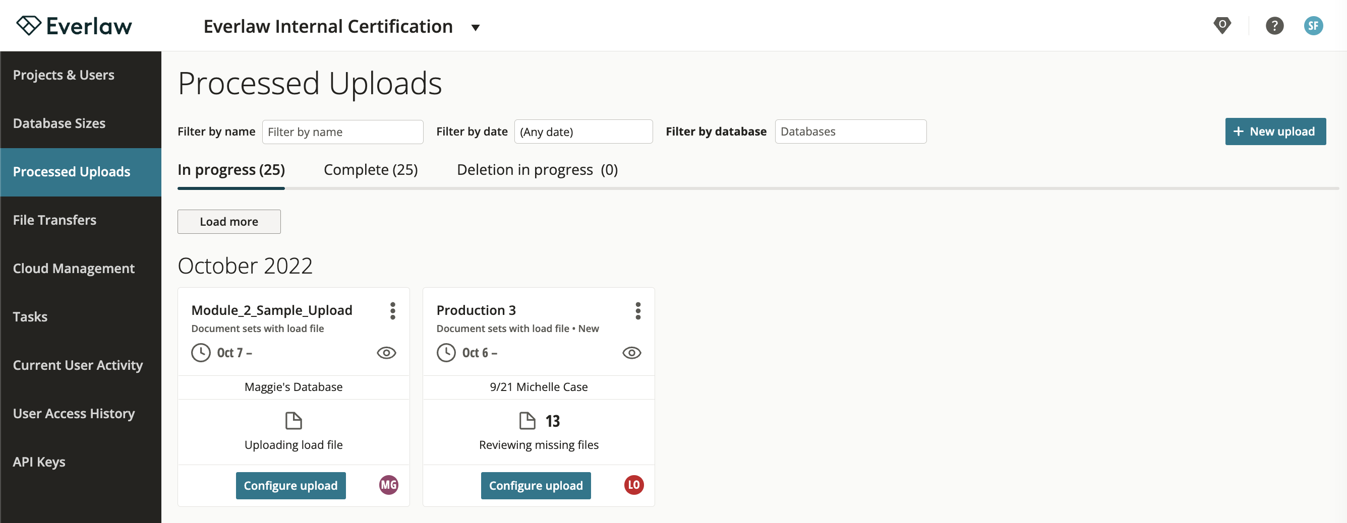This screenshot has width=1347, height=523.
Task: Open File Transfers in sidebar
Action: tap(81, 221)
